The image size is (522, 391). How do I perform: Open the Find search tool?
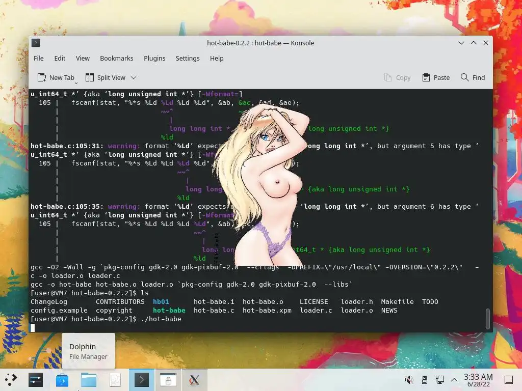pos(473,77)
